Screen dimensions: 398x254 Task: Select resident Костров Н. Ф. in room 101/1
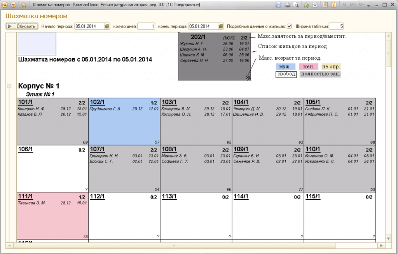[31, 109]
